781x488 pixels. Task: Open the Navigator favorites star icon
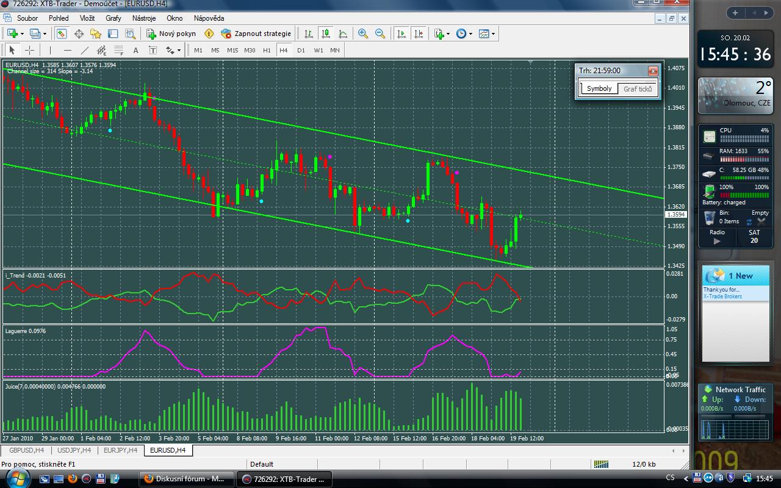[x=96, y=34]
